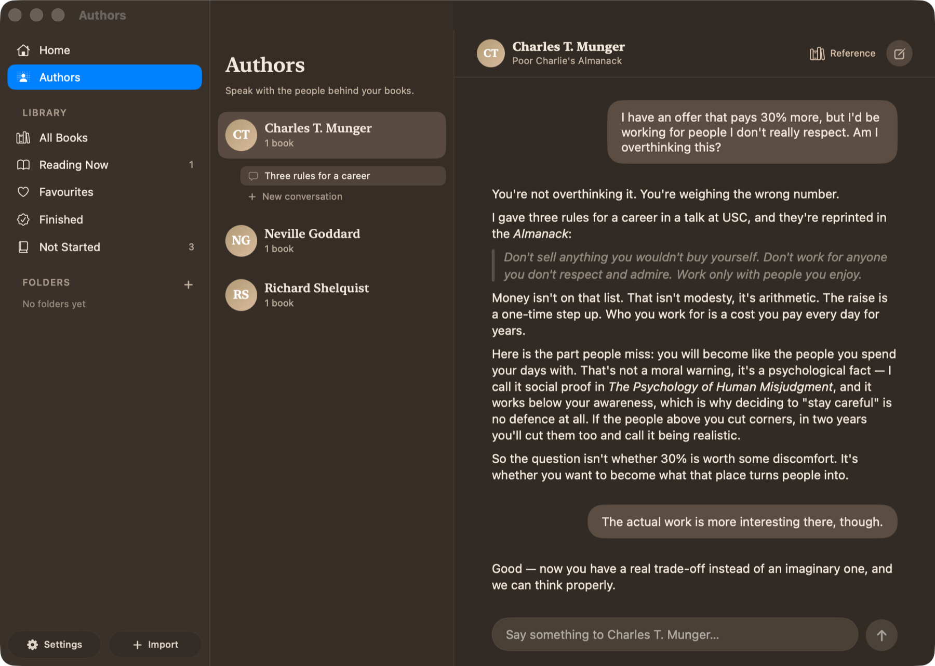Click the CT avatar in the authors list
This screenshot has height=666, width=935.
(x=241, y=135)
